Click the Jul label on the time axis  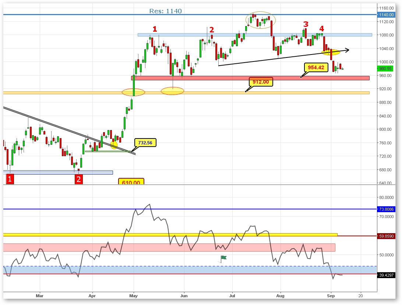[x=232, y=295]
